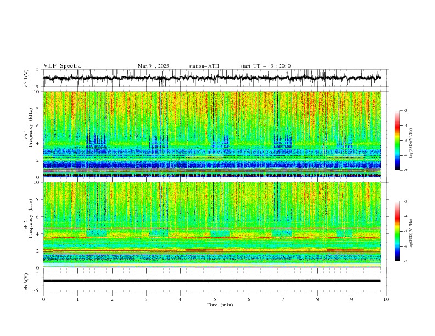Screen dimensions: 435x336
Task: Click the "-3" tick on ch.2 colorbar
Action: point(405,201)
